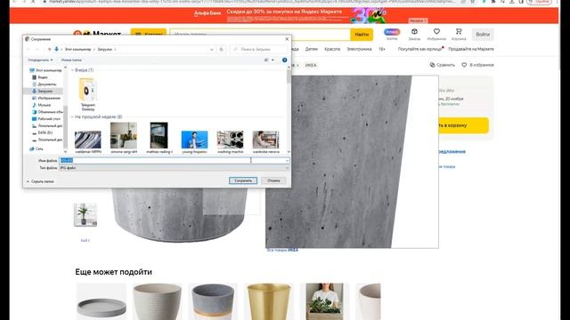Select Этот компьютер in the tree
The image size is (570, 320).
point(46,70)
